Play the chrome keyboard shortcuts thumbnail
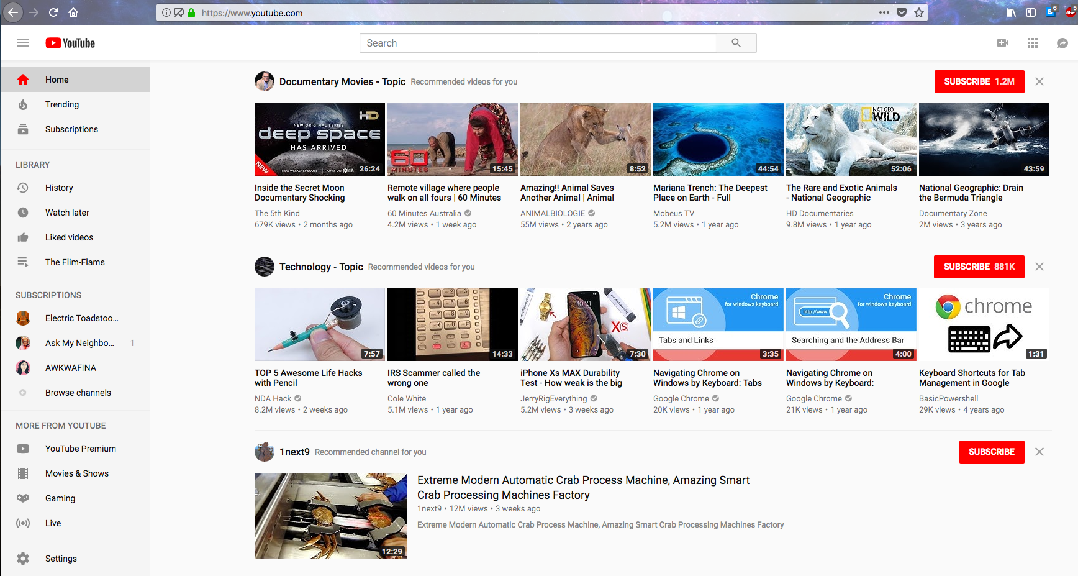Screen dimensions: 1078x576 coord(984,324)
